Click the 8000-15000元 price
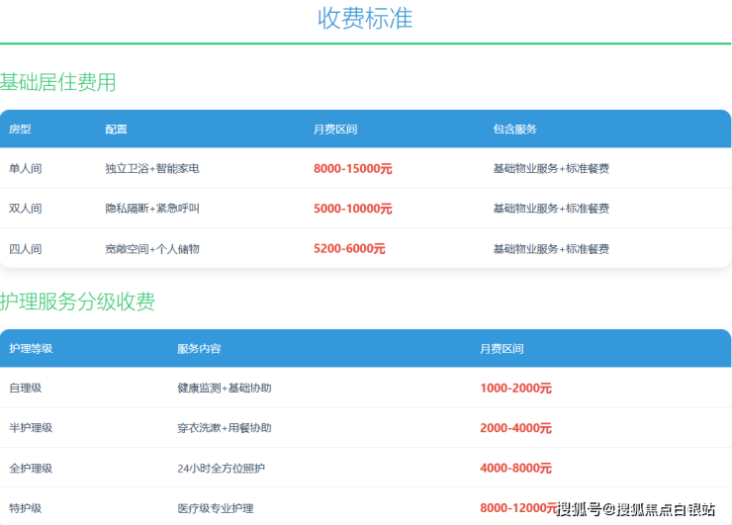 pyautogui.click(x=352, y=169)
